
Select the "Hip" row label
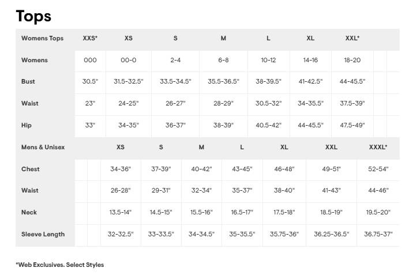coord(27,125)
